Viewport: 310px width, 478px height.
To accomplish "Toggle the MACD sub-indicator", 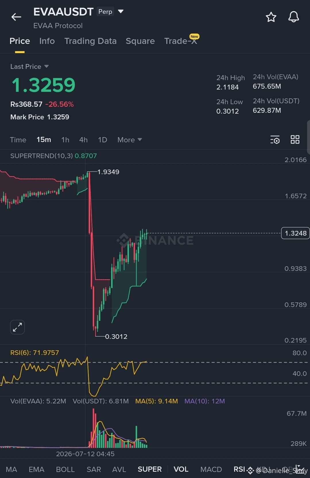I will tap(211, 469).
